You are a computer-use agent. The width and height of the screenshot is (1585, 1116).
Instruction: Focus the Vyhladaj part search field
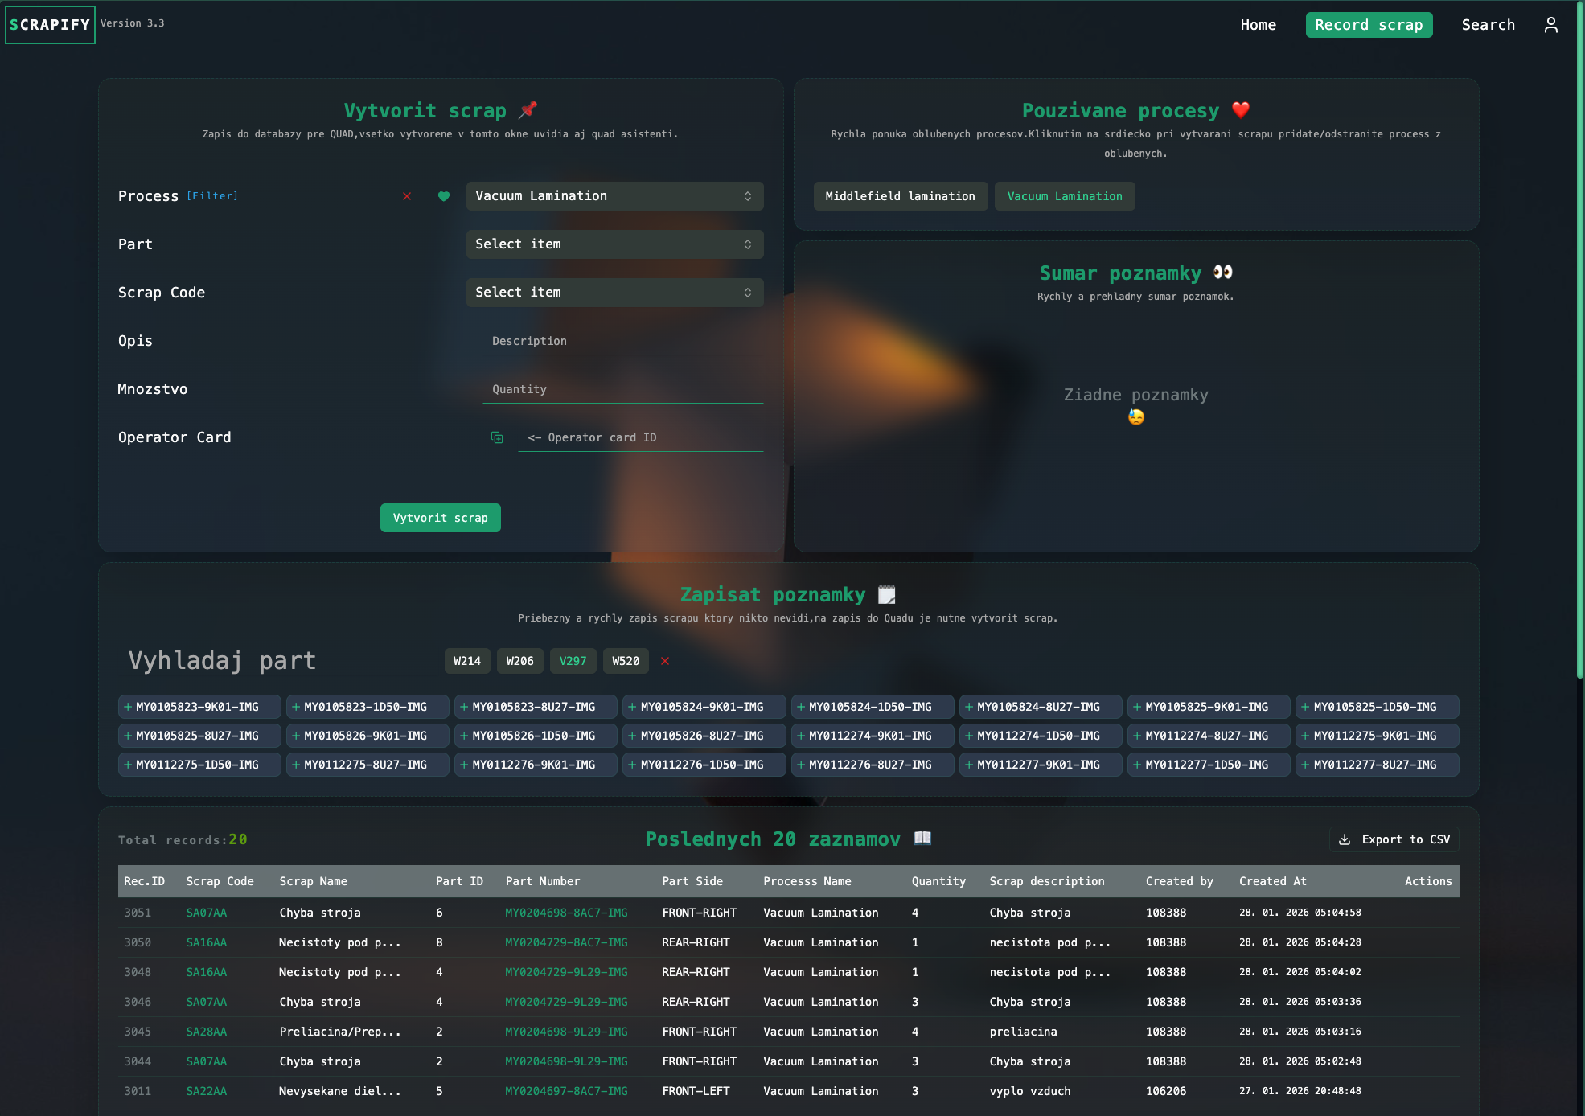[x=278, y=661]
